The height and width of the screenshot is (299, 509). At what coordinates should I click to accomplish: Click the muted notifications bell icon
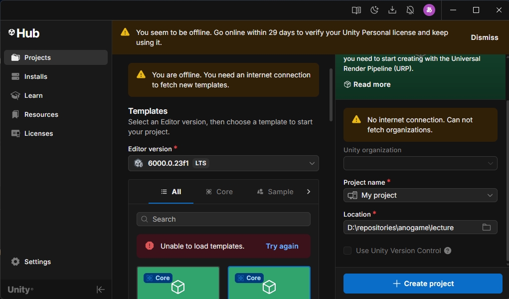point(410,10)
